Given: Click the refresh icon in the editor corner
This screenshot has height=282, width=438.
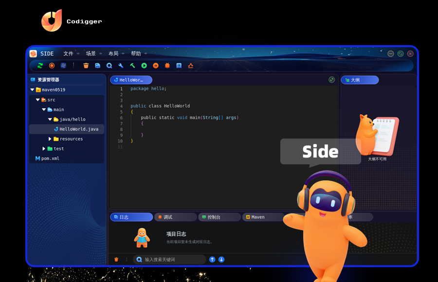Looking at the screenshot, I should (332, 79).
